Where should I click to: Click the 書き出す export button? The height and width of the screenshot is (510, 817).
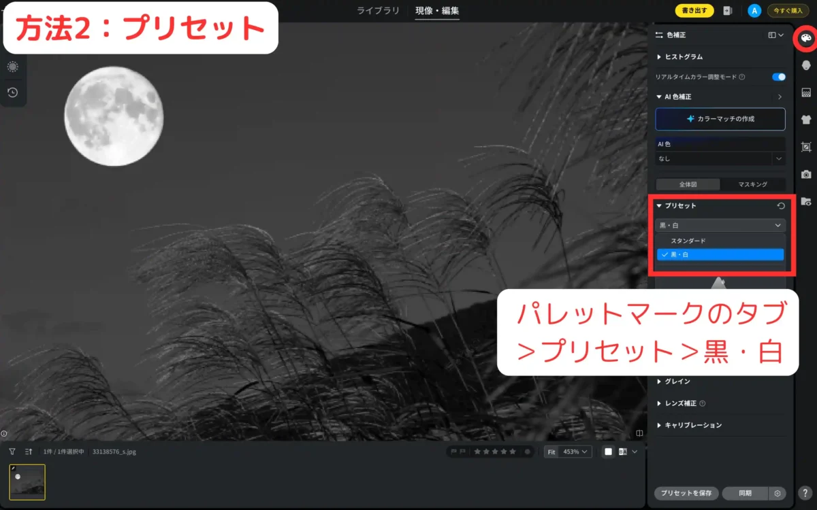(x=694, y=11)
